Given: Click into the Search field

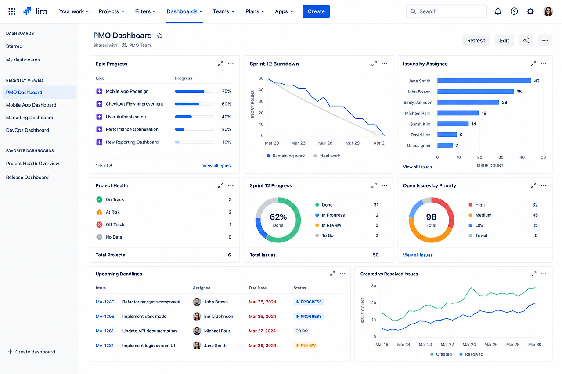Looking at the screenshot, I should 447,11.
